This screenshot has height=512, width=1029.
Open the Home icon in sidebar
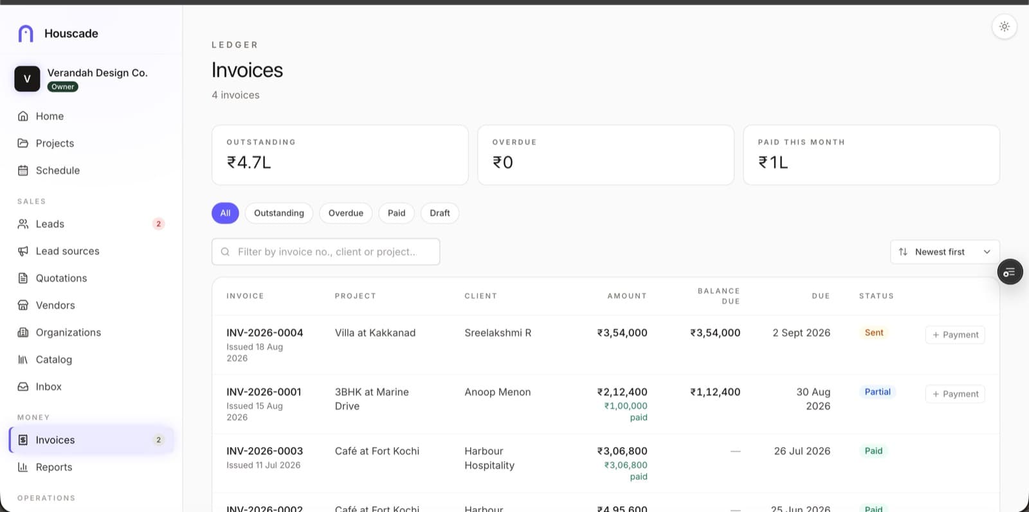[23, 116]
